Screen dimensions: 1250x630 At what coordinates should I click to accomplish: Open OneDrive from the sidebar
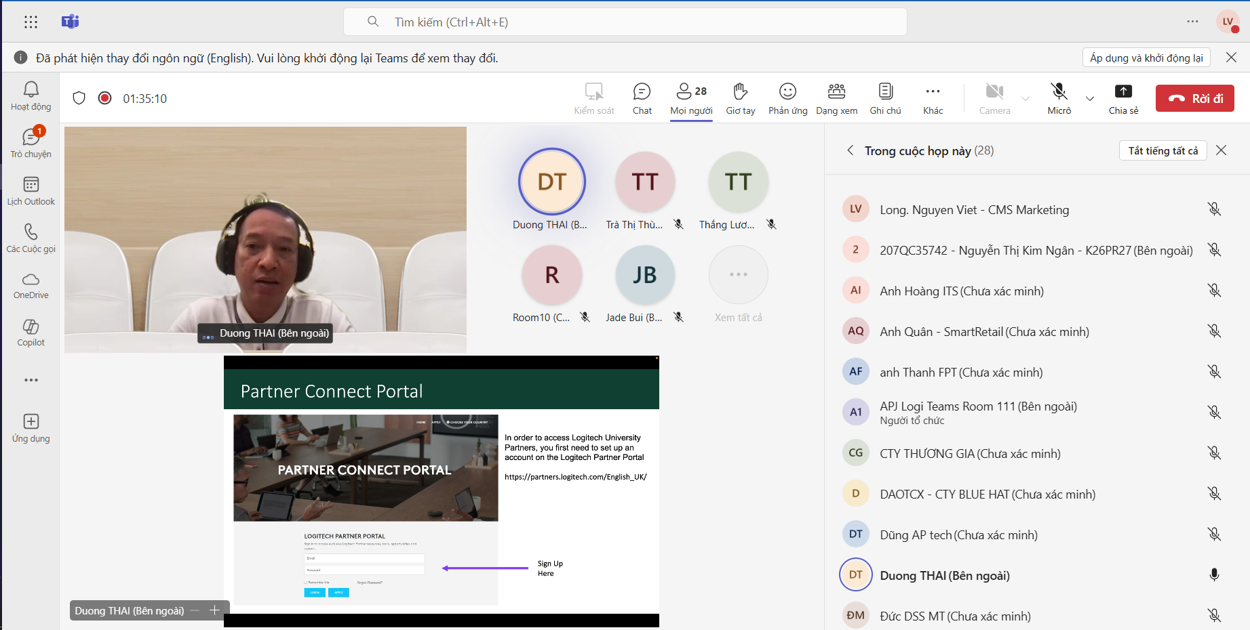coord(31,285)
